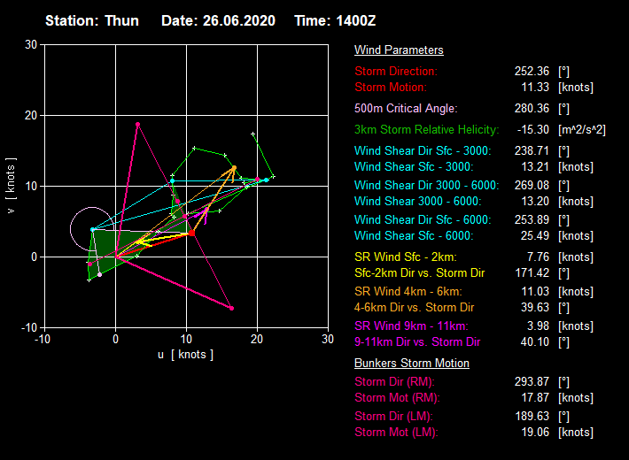Click the Date: 26.06.2020 label

click(218, 20)
